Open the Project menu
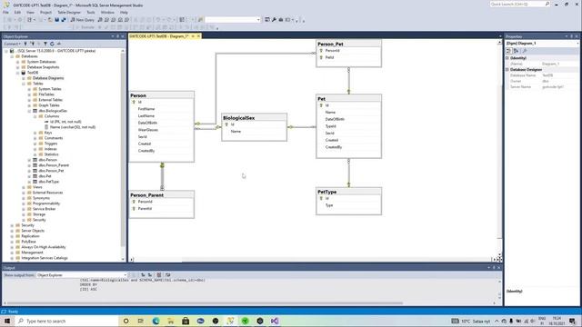The width and height of the screenshot is (582, 327). click(x=46, y=12)
